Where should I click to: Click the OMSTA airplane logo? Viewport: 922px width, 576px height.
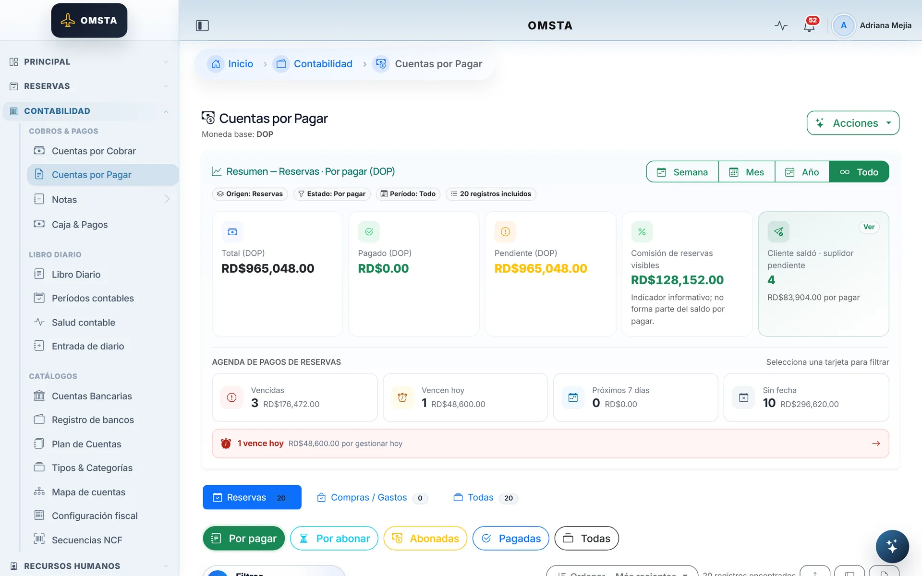(x=89, y=21)
